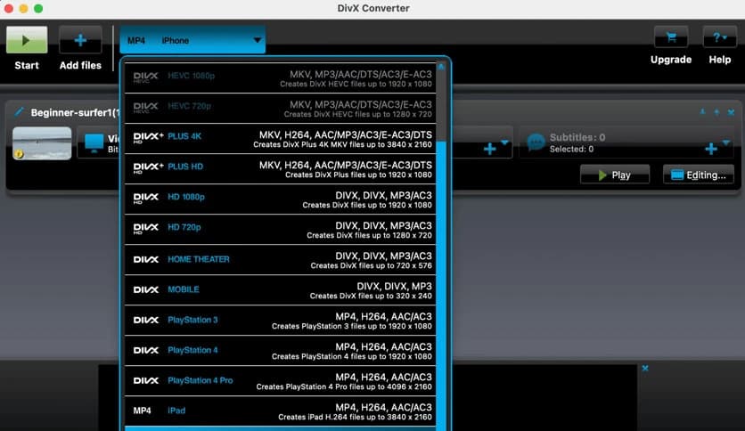Open the Help question mark icon
The image size is (745, 431).
(x=719, y=37)
